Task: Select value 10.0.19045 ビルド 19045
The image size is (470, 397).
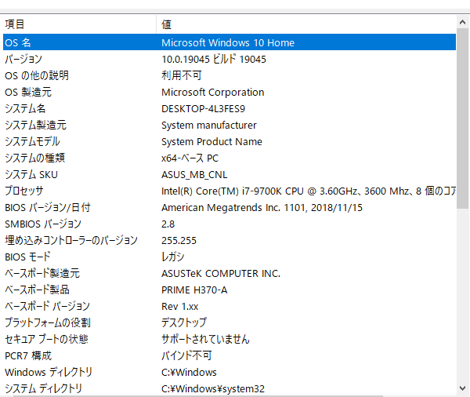Action: tap(214, 59)
